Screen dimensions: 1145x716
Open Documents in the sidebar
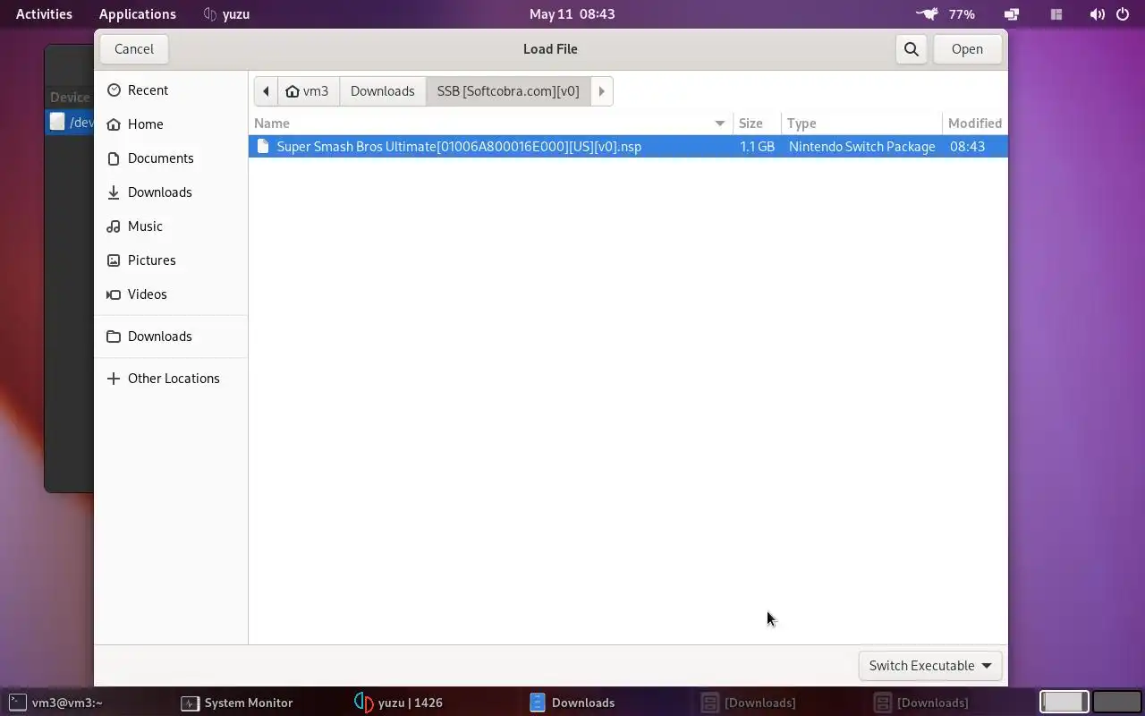click(171, 158)
